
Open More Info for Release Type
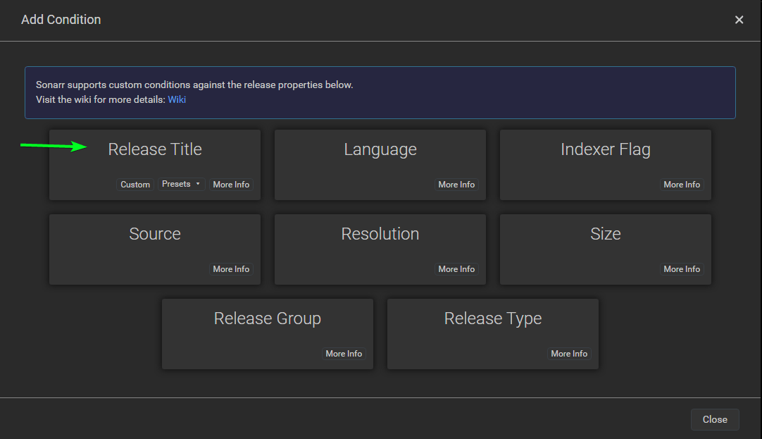[x=569, y=354]
